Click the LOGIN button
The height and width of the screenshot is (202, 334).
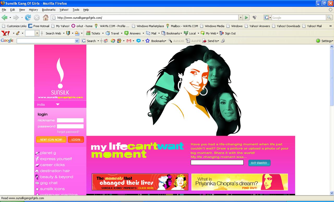click(76, 140)
